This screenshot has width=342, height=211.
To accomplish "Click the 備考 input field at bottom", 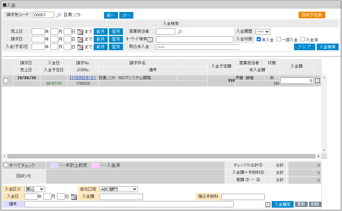I will (x=129, y=204).
